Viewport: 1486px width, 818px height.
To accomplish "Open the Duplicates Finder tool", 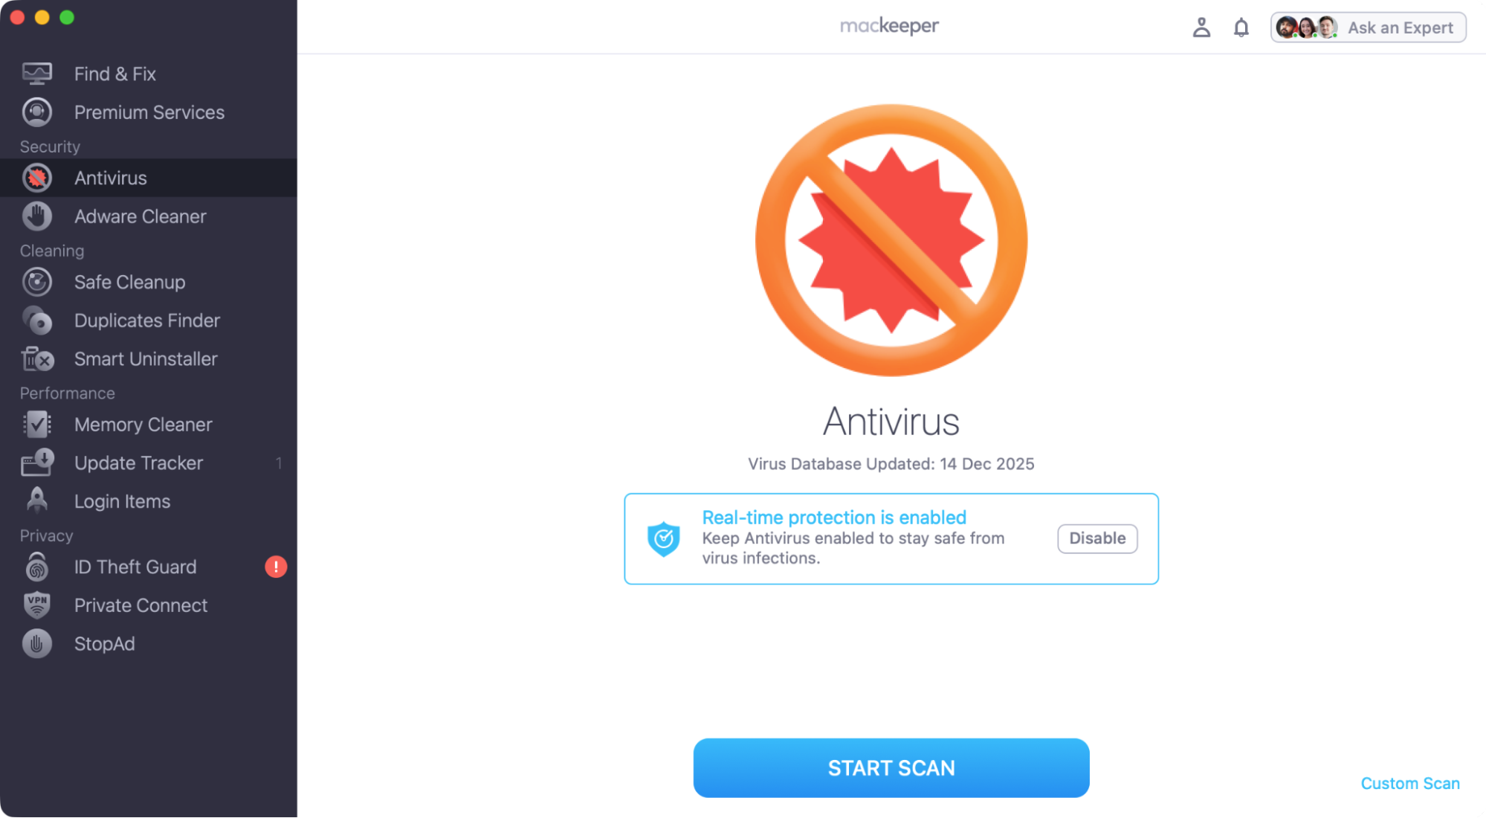I will (36, 321).
